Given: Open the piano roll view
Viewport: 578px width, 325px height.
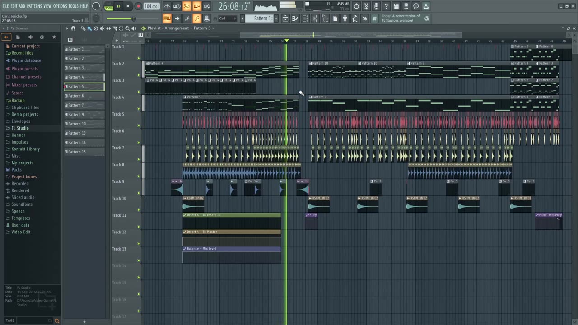Looking at the screenshot, I should [x=295, y=19].
